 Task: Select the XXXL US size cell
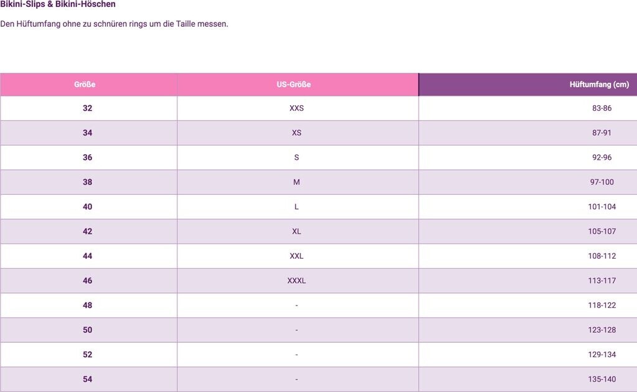click(297, 281)
